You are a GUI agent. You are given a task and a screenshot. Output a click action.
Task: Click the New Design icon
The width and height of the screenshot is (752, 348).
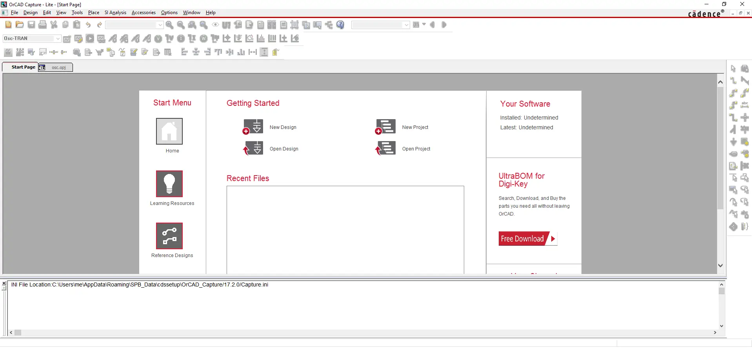(253, 127)
